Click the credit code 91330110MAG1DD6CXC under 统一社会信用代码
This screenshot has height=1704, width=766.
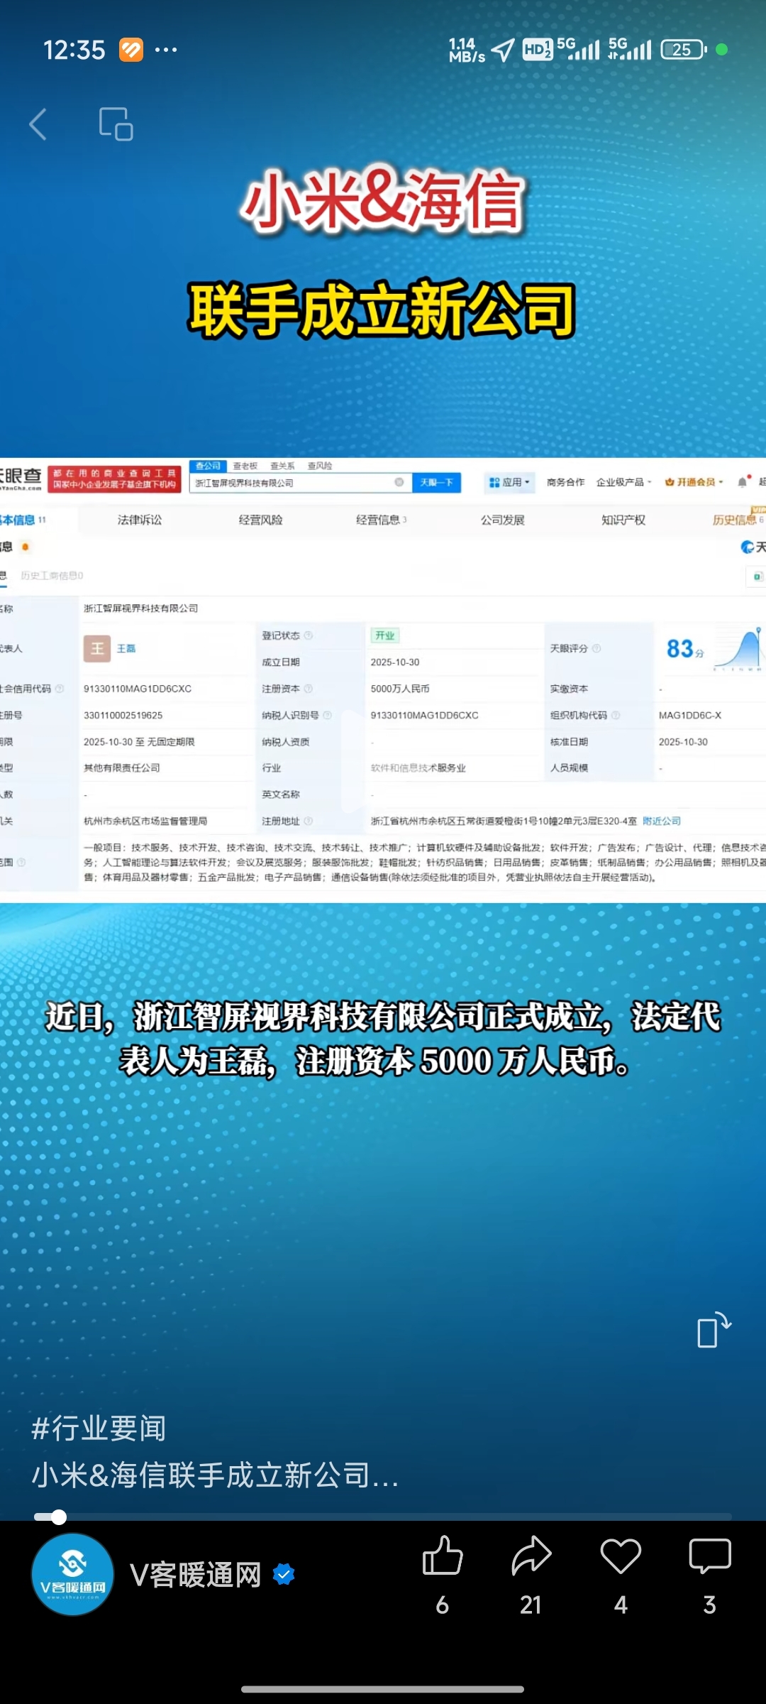(x=138, y=689)
